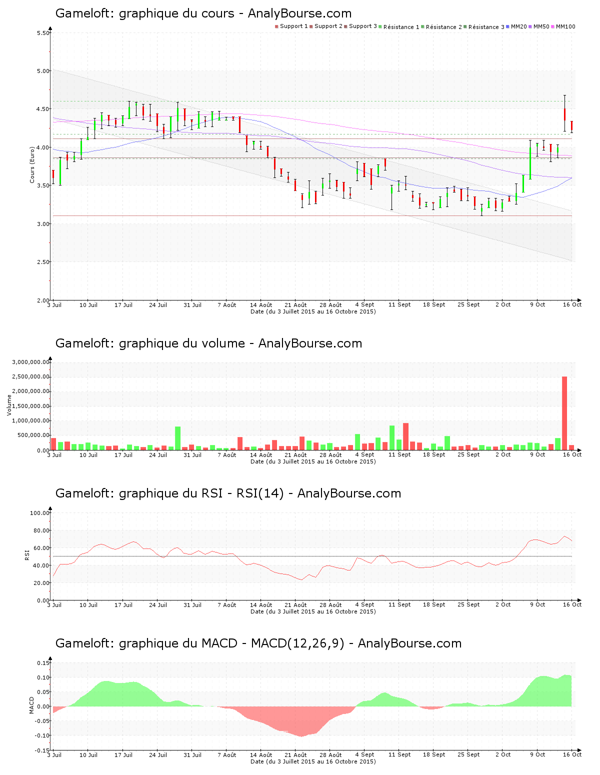This screenshot has height=775, width=600.
Task: Click the 4.50 value on the price axis
Action: (x=43, y=109)
